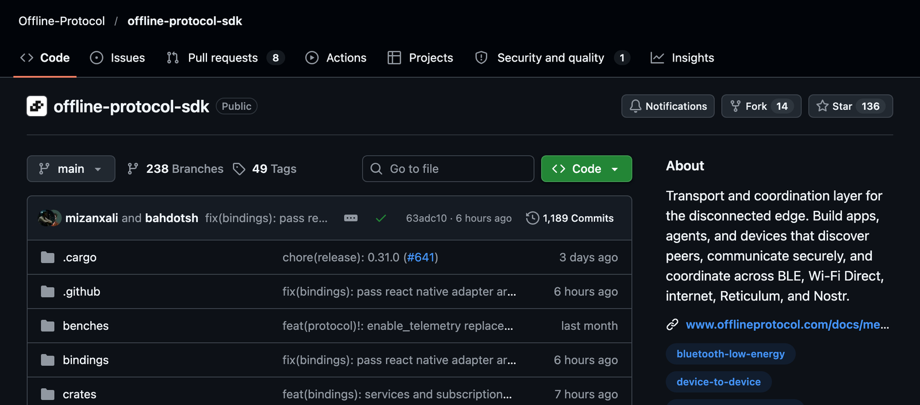The image size is (920, 405).
Task: Open the Actions tab
Action: tap(336, 57)
